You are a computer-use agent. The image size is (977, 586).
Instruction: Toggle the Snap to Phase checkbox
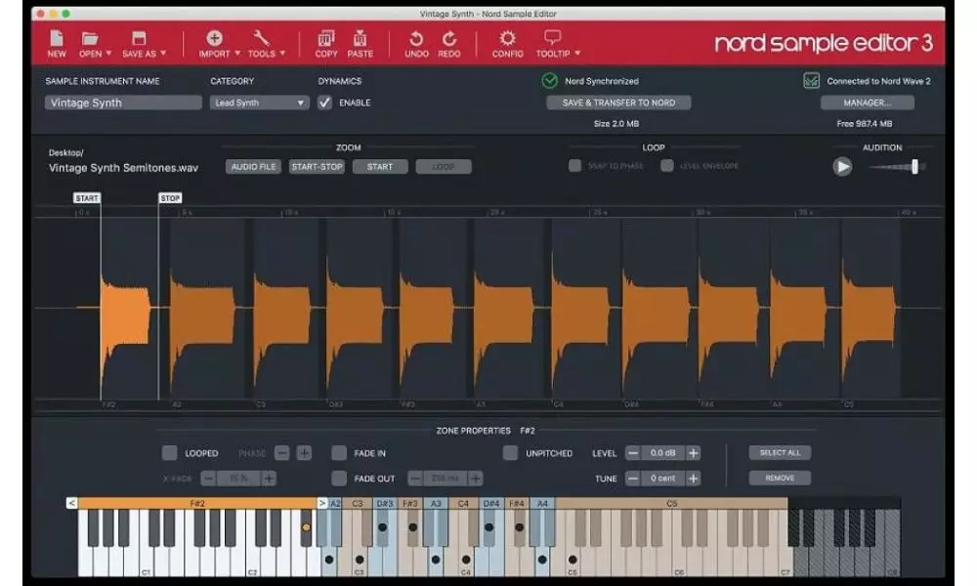[574, 166]
